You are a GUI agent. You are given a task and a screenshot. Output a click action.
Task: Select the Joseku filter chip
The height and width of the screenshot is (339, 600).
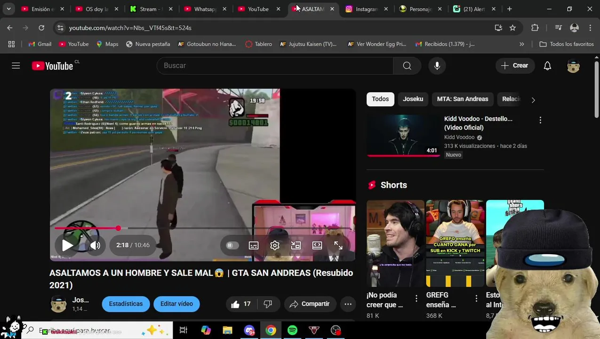tap(413, 99)
